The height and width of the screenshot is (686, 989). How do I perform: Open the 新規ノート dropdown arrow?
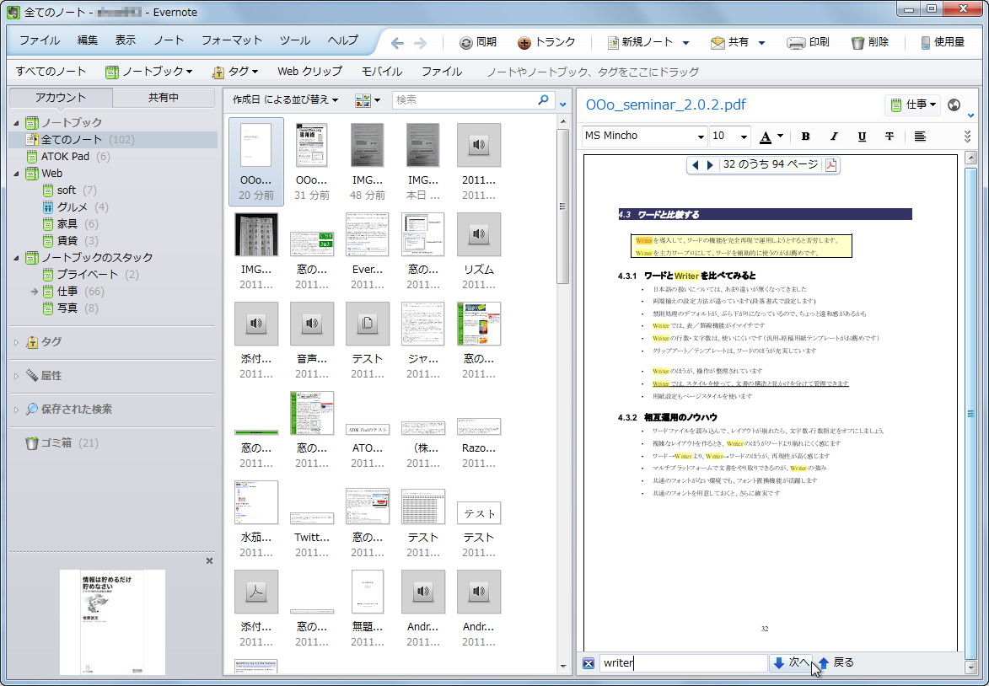[x=685, y=40]
